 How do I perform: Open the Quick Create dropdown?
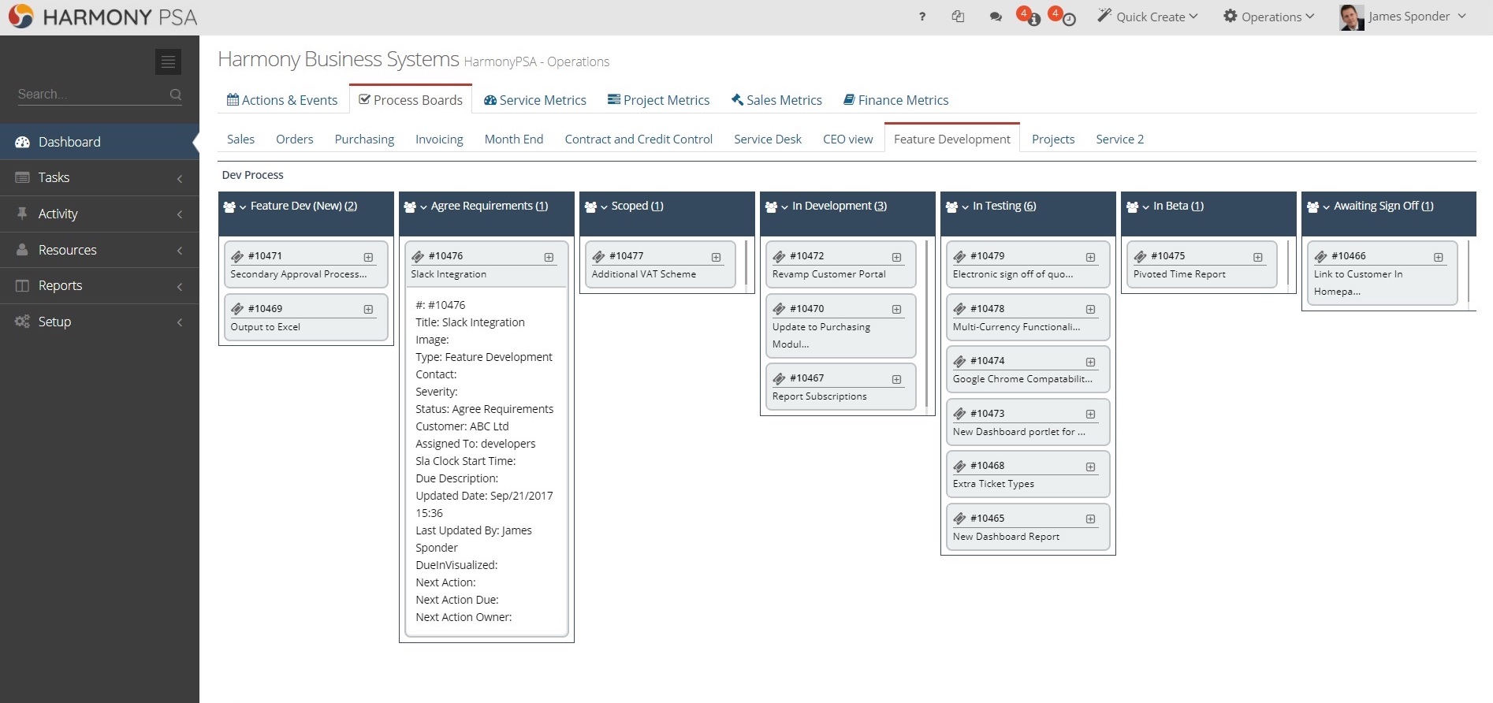pos(1148,17)
